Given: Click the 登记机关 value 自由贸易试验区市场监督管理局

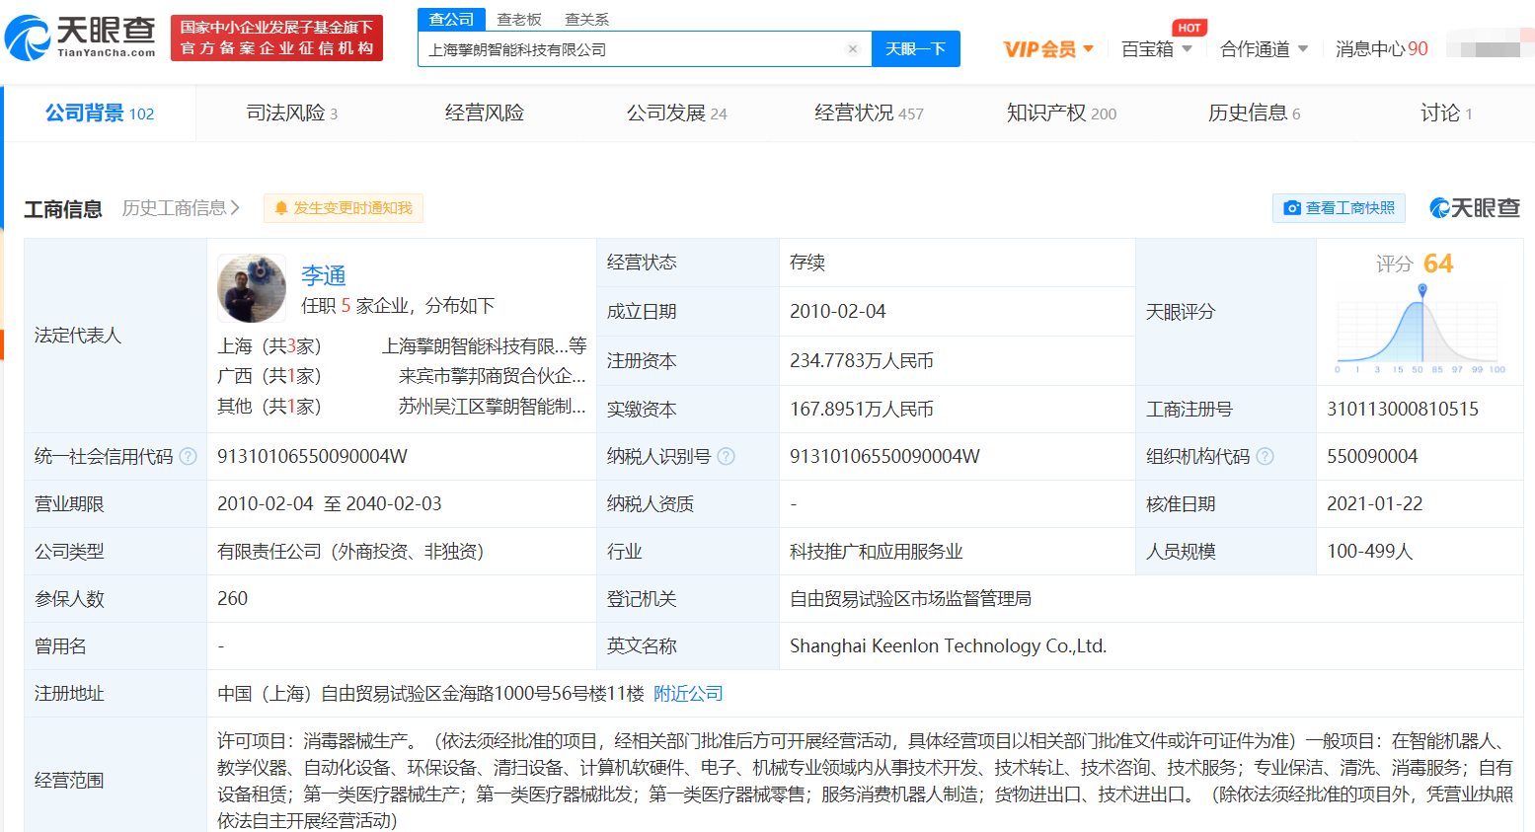Looking at the screenshot, I should tap(910, 598).
